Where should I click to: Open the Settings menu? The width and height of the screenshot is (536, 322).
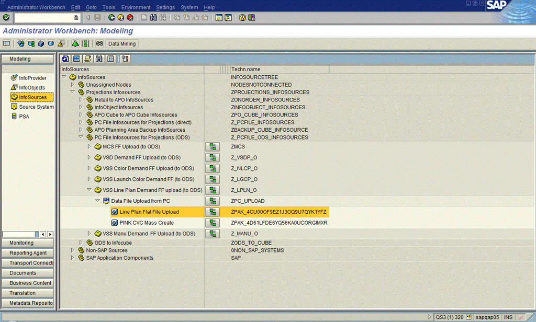click(x=165, y=7)
